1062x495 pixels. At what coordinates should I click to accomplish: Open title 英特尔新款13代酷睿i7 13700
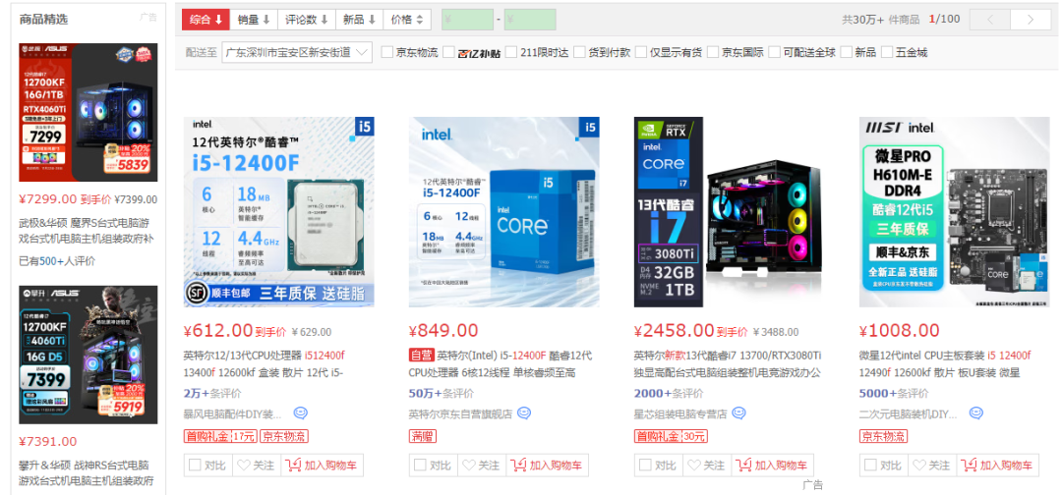[x=728, y=363]
